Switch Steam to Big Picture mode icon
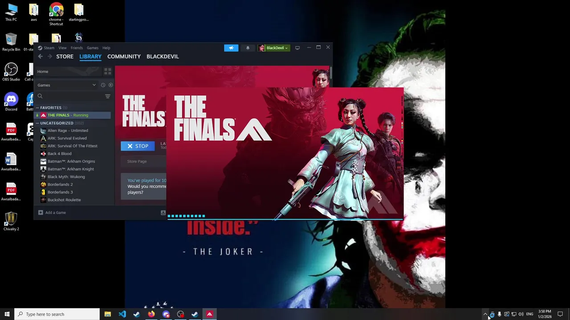570x320 pixels. point(297,48)
